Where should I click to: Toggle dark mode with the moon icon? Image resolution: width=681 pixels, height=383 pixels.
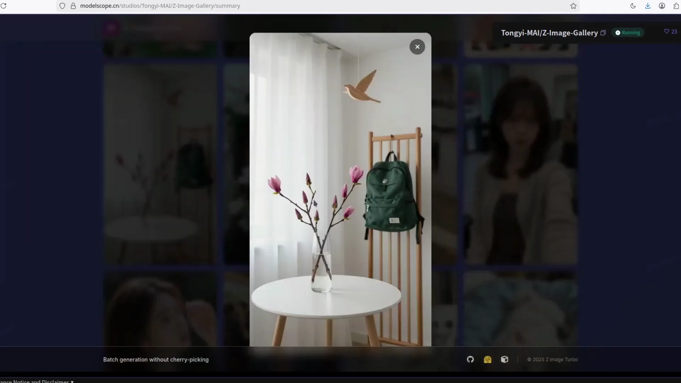point(633,6)
